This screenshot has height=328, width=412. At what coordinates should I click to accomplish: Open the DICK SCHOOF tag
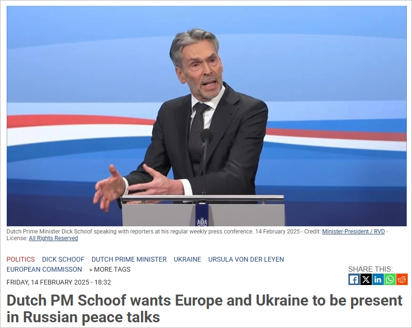(x=63, y=259)
